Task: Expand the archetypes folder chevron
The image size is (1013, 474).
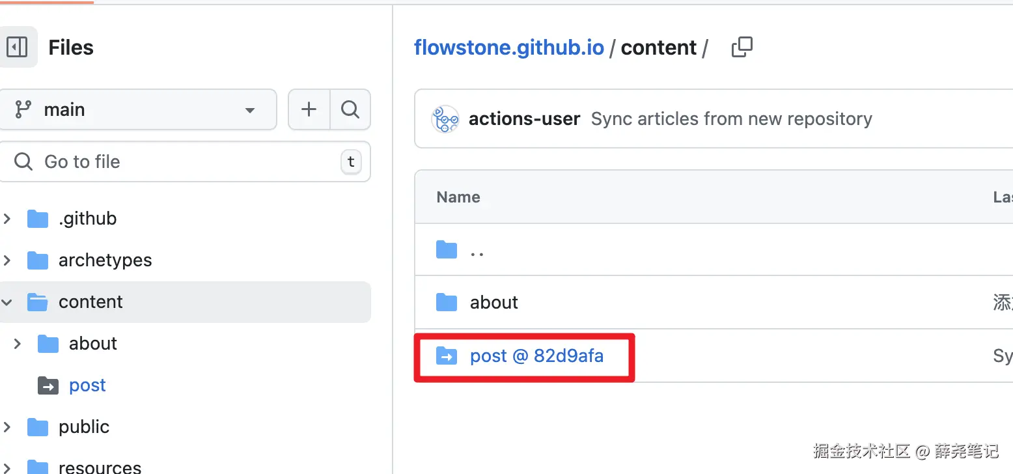Action: (x=7, y=260)
